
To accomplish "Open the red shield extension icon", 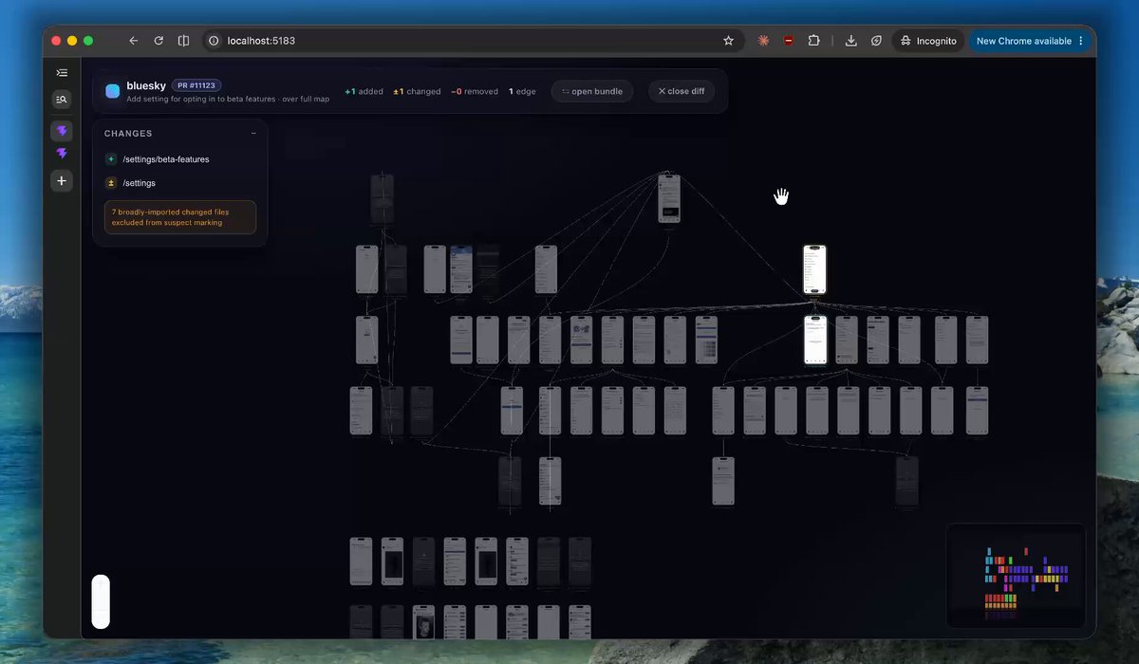I will coord(789,41).
